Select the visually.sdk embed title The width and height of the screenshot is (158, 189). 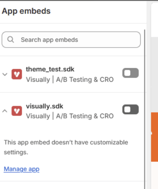click(44, 106)
